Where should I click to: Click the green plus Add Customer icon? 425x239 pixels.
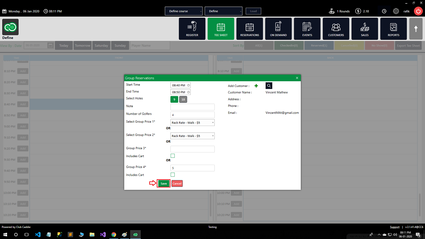click(x=256, y=86)
